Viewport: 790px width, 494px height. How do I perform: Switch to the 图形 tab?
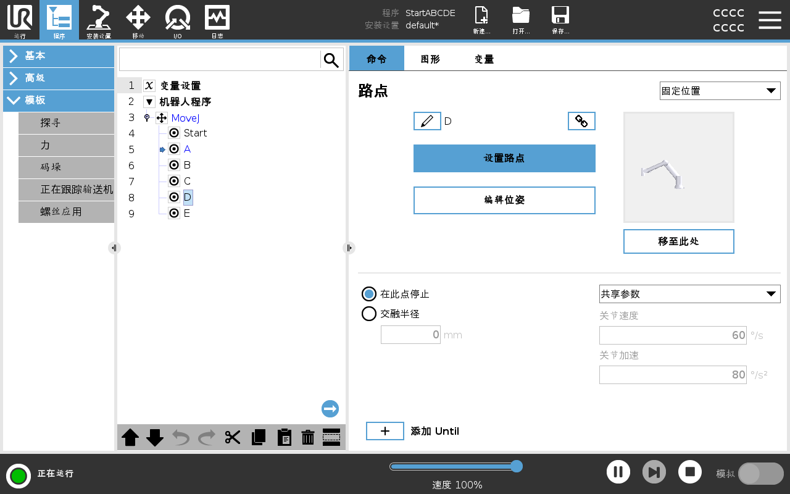(430, 59)
